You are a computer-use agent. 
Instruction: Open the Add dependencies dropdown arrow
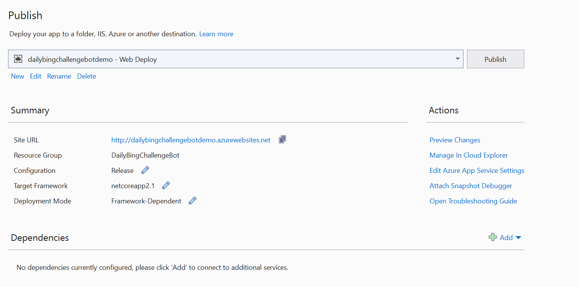[519, 238]
